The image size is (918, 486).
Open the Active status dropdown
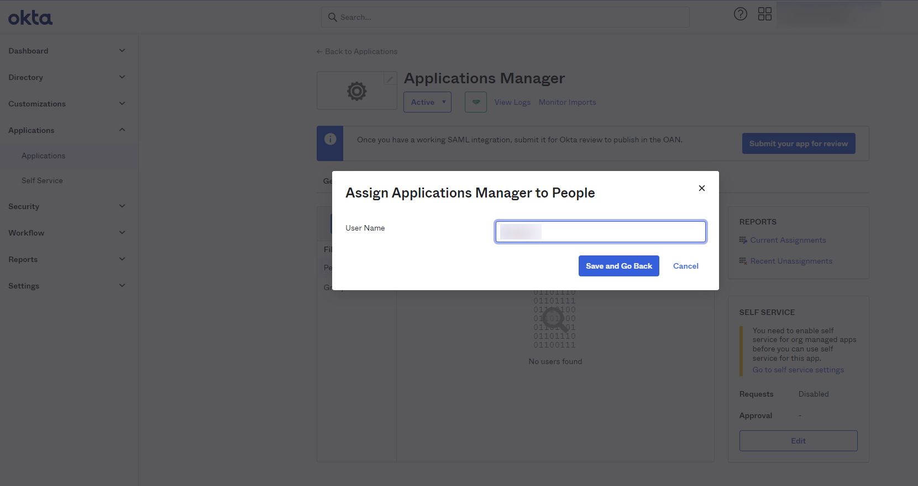(427, 102)
